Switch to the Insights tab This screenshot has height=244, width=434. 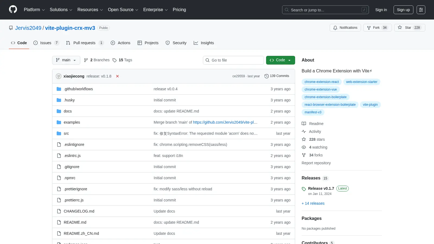[x=204, y=43]
